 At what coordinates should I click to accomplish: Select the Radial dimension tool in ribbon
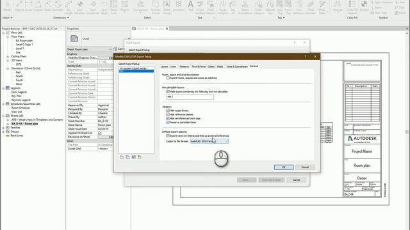(x=48, y=6)
